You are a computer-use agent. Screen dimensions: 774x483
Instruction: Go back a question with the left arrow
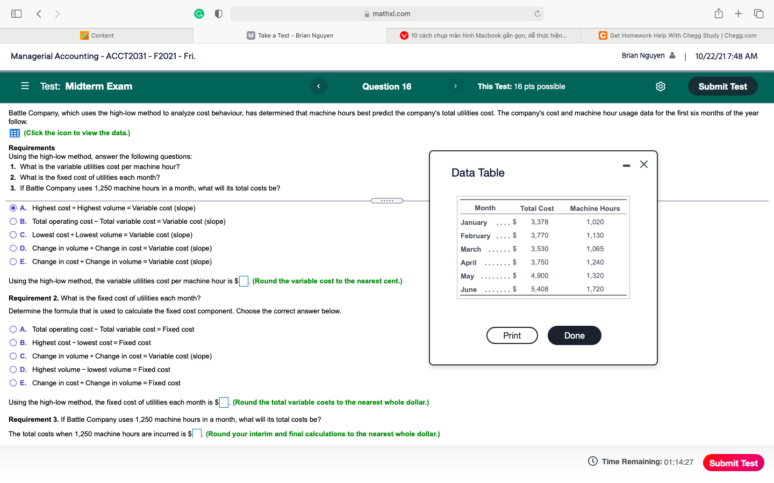pyautogui.click(x=319, y=86)
